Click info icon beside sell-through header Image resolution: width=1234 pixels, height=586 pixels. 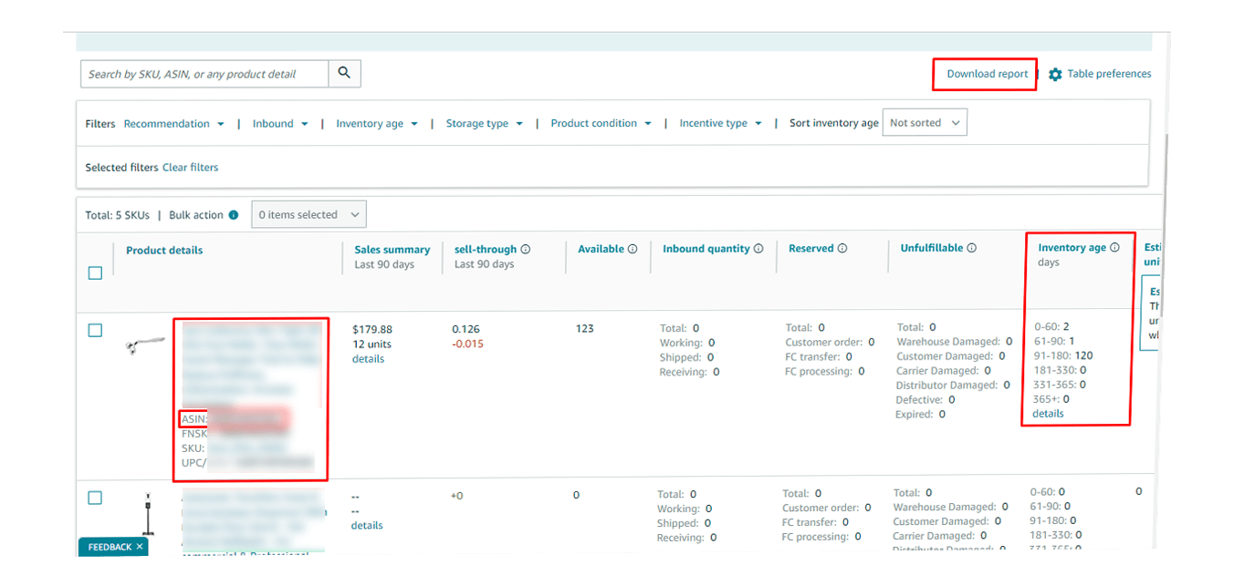coord(526,250)
